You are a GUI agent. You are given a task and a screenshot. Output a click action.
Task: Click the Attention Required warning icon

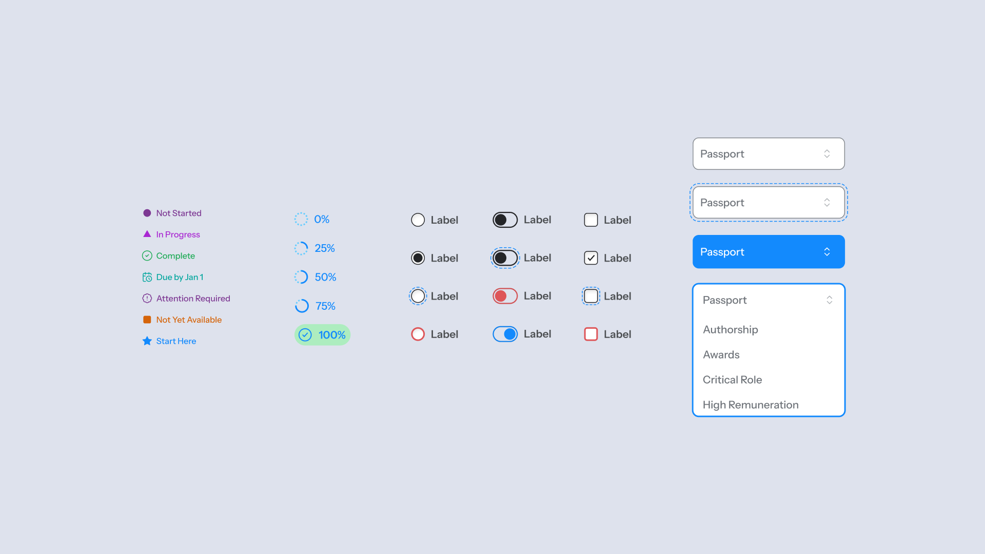(147, 299)
